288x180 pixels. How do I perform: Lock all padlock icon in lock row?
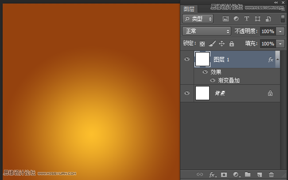pyautogui.click(x=232, y=44)
